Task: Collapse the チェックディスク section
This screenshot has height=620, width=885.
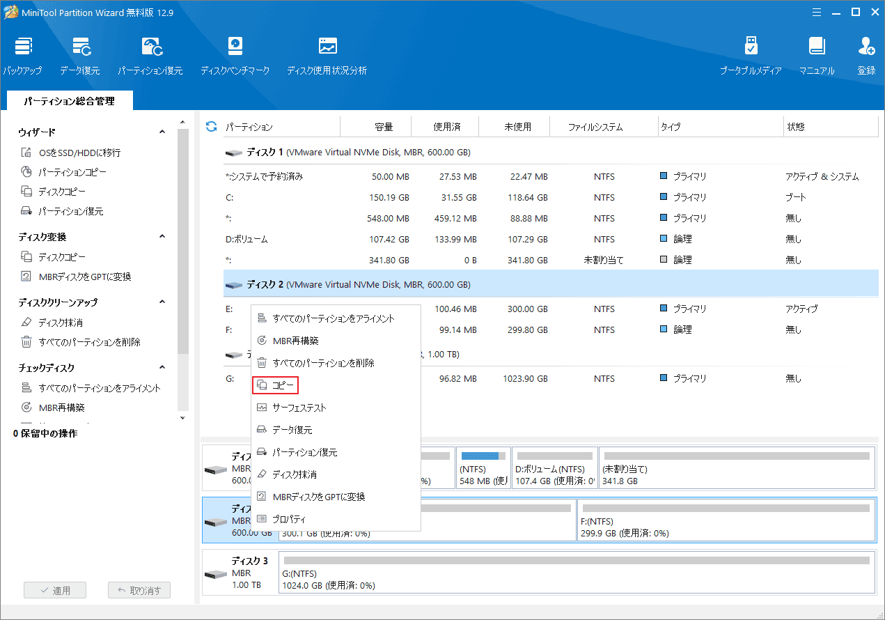Action: [162, 368]
